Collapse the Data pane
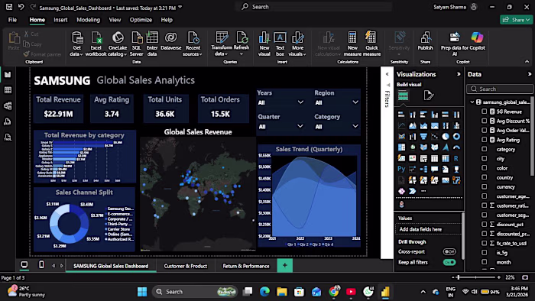Screen dimensions: 535x301 point(529,74)
